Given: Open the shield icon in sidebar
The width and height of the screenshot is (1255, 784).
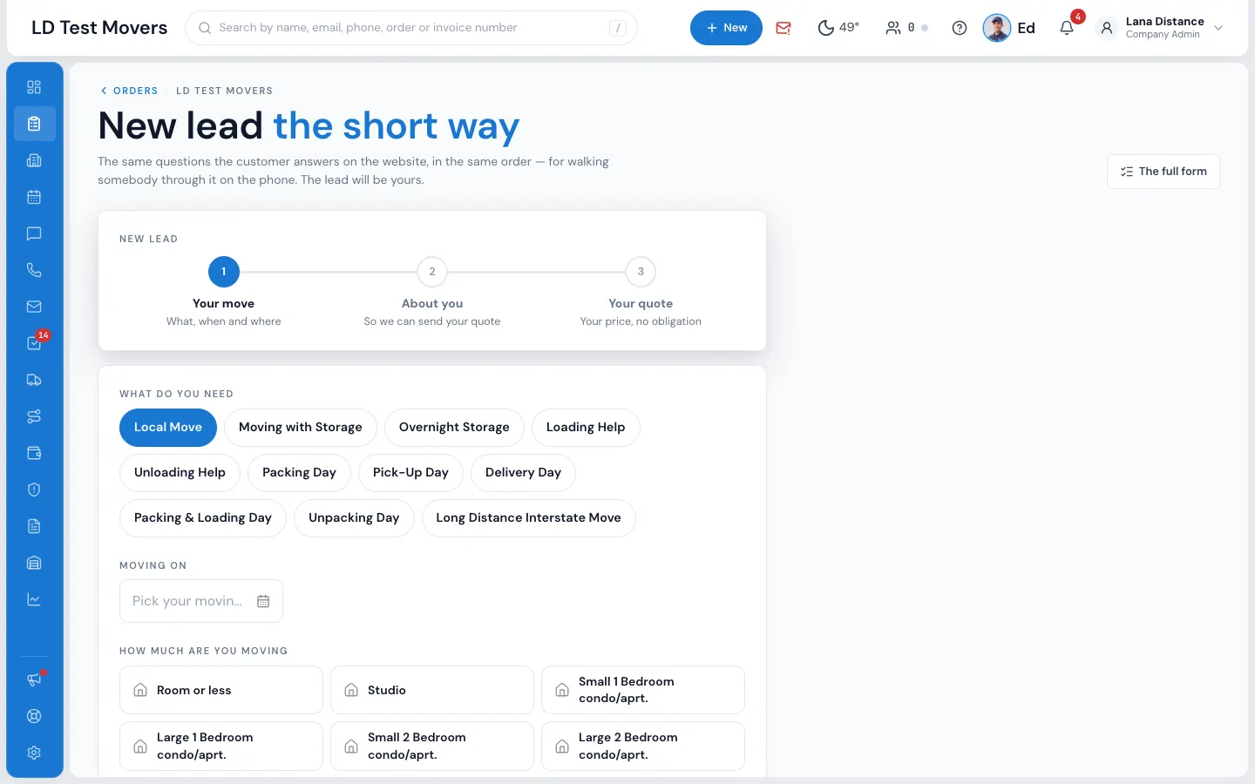Looking at the screenshot, I should pos(34,490).
